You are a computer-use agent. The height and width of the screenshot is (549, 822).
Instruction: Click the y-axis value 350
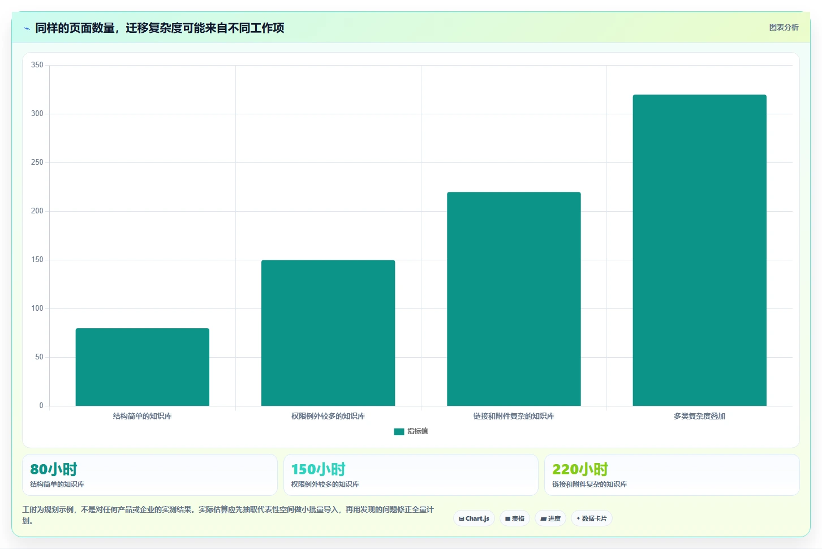37,65
